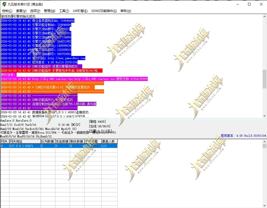Image resolution: width=267 pixels, height=208 pixels.
Task: Click the Run17/11 Soc0/0 status line
Action: tap(18, 125)
